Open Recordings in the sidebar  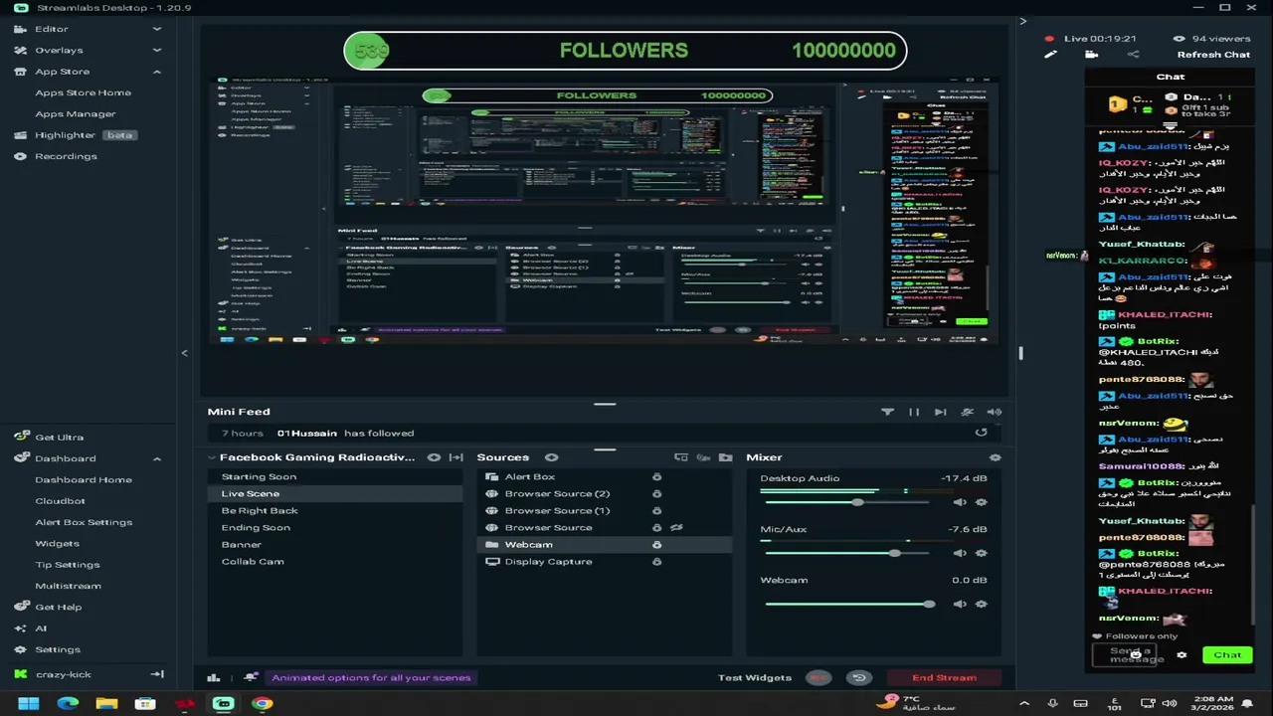(66, 156)
